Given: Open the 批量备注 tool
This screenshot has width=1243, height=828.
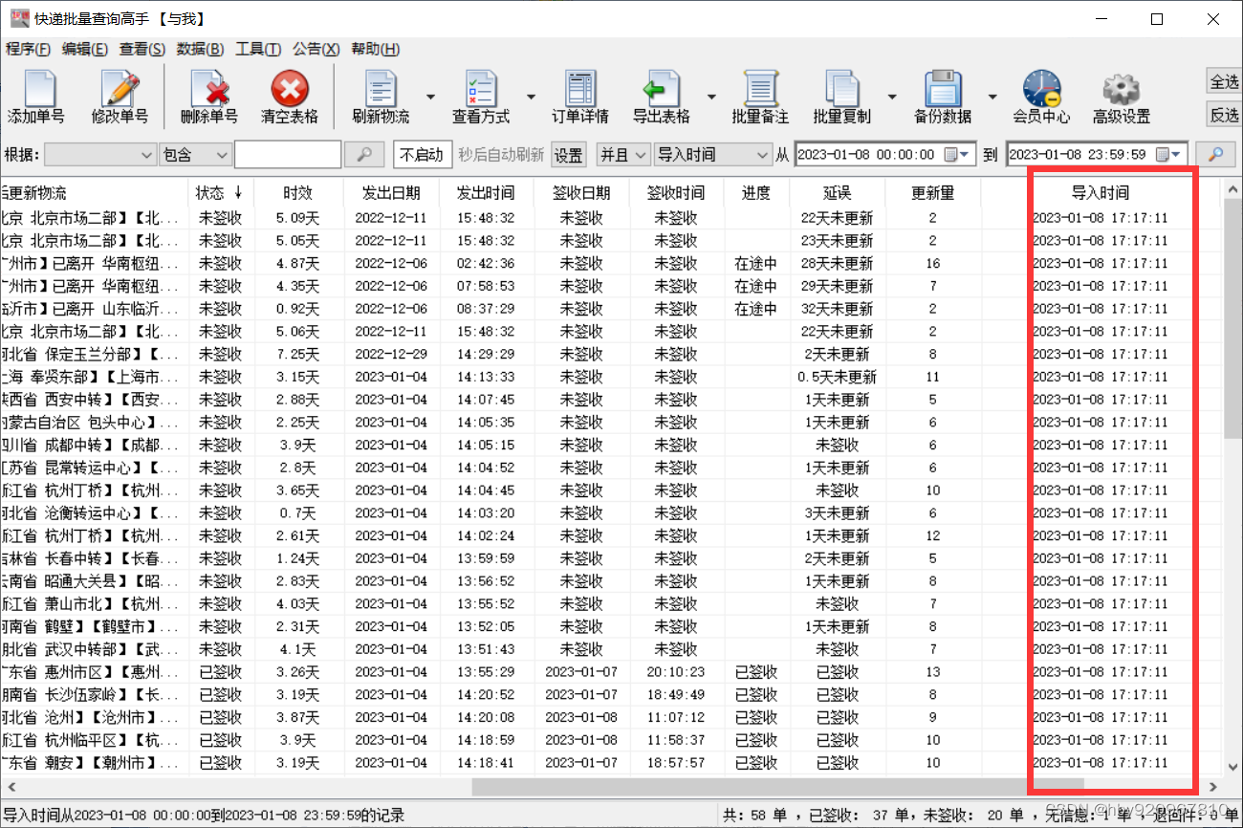Looking at the screenshot, I should (x=760, y=98).
